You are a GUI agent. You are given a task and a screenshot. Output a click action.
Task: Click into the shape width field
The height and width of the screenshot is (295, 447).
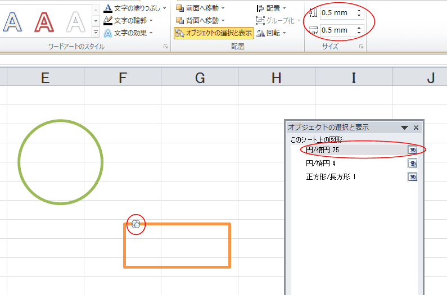tap(337, 30)
